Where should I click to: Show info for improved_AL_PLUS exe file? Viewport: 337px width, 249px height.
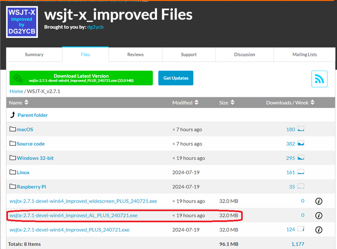pos(319,215)
